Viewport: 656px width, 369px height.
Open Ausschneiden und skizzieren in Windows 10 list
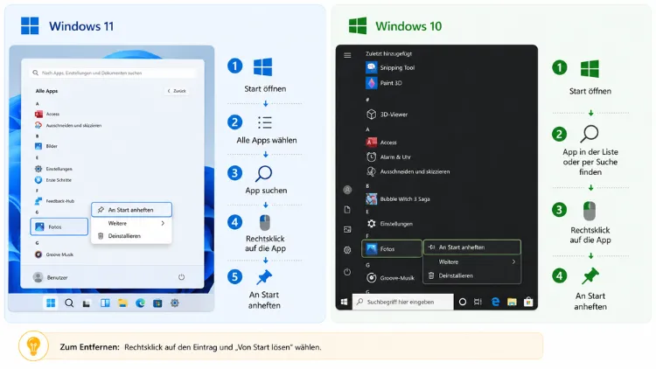pos(408,171)
